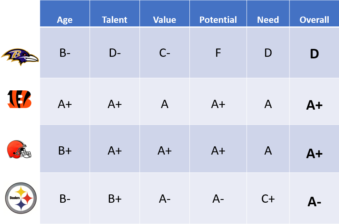Image resolution: width=339 pixels, height=224 pixels.
Task: Click the Bengals Value A grade cell
Action: click(x=164, y=101)
